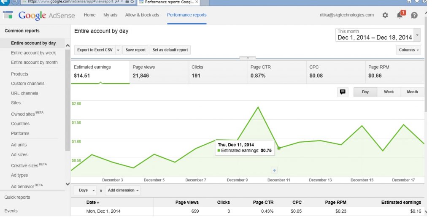Screen dimensions: 432x219
Task: Click the Save report button
Action: (x=135, y=50)
